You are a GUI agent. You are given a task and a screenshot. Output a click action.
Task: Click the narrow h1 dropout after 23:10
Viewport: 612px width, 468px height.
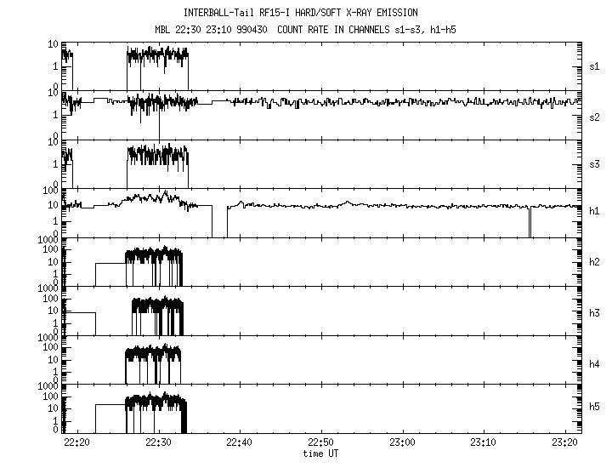click(x=530, y=221)
